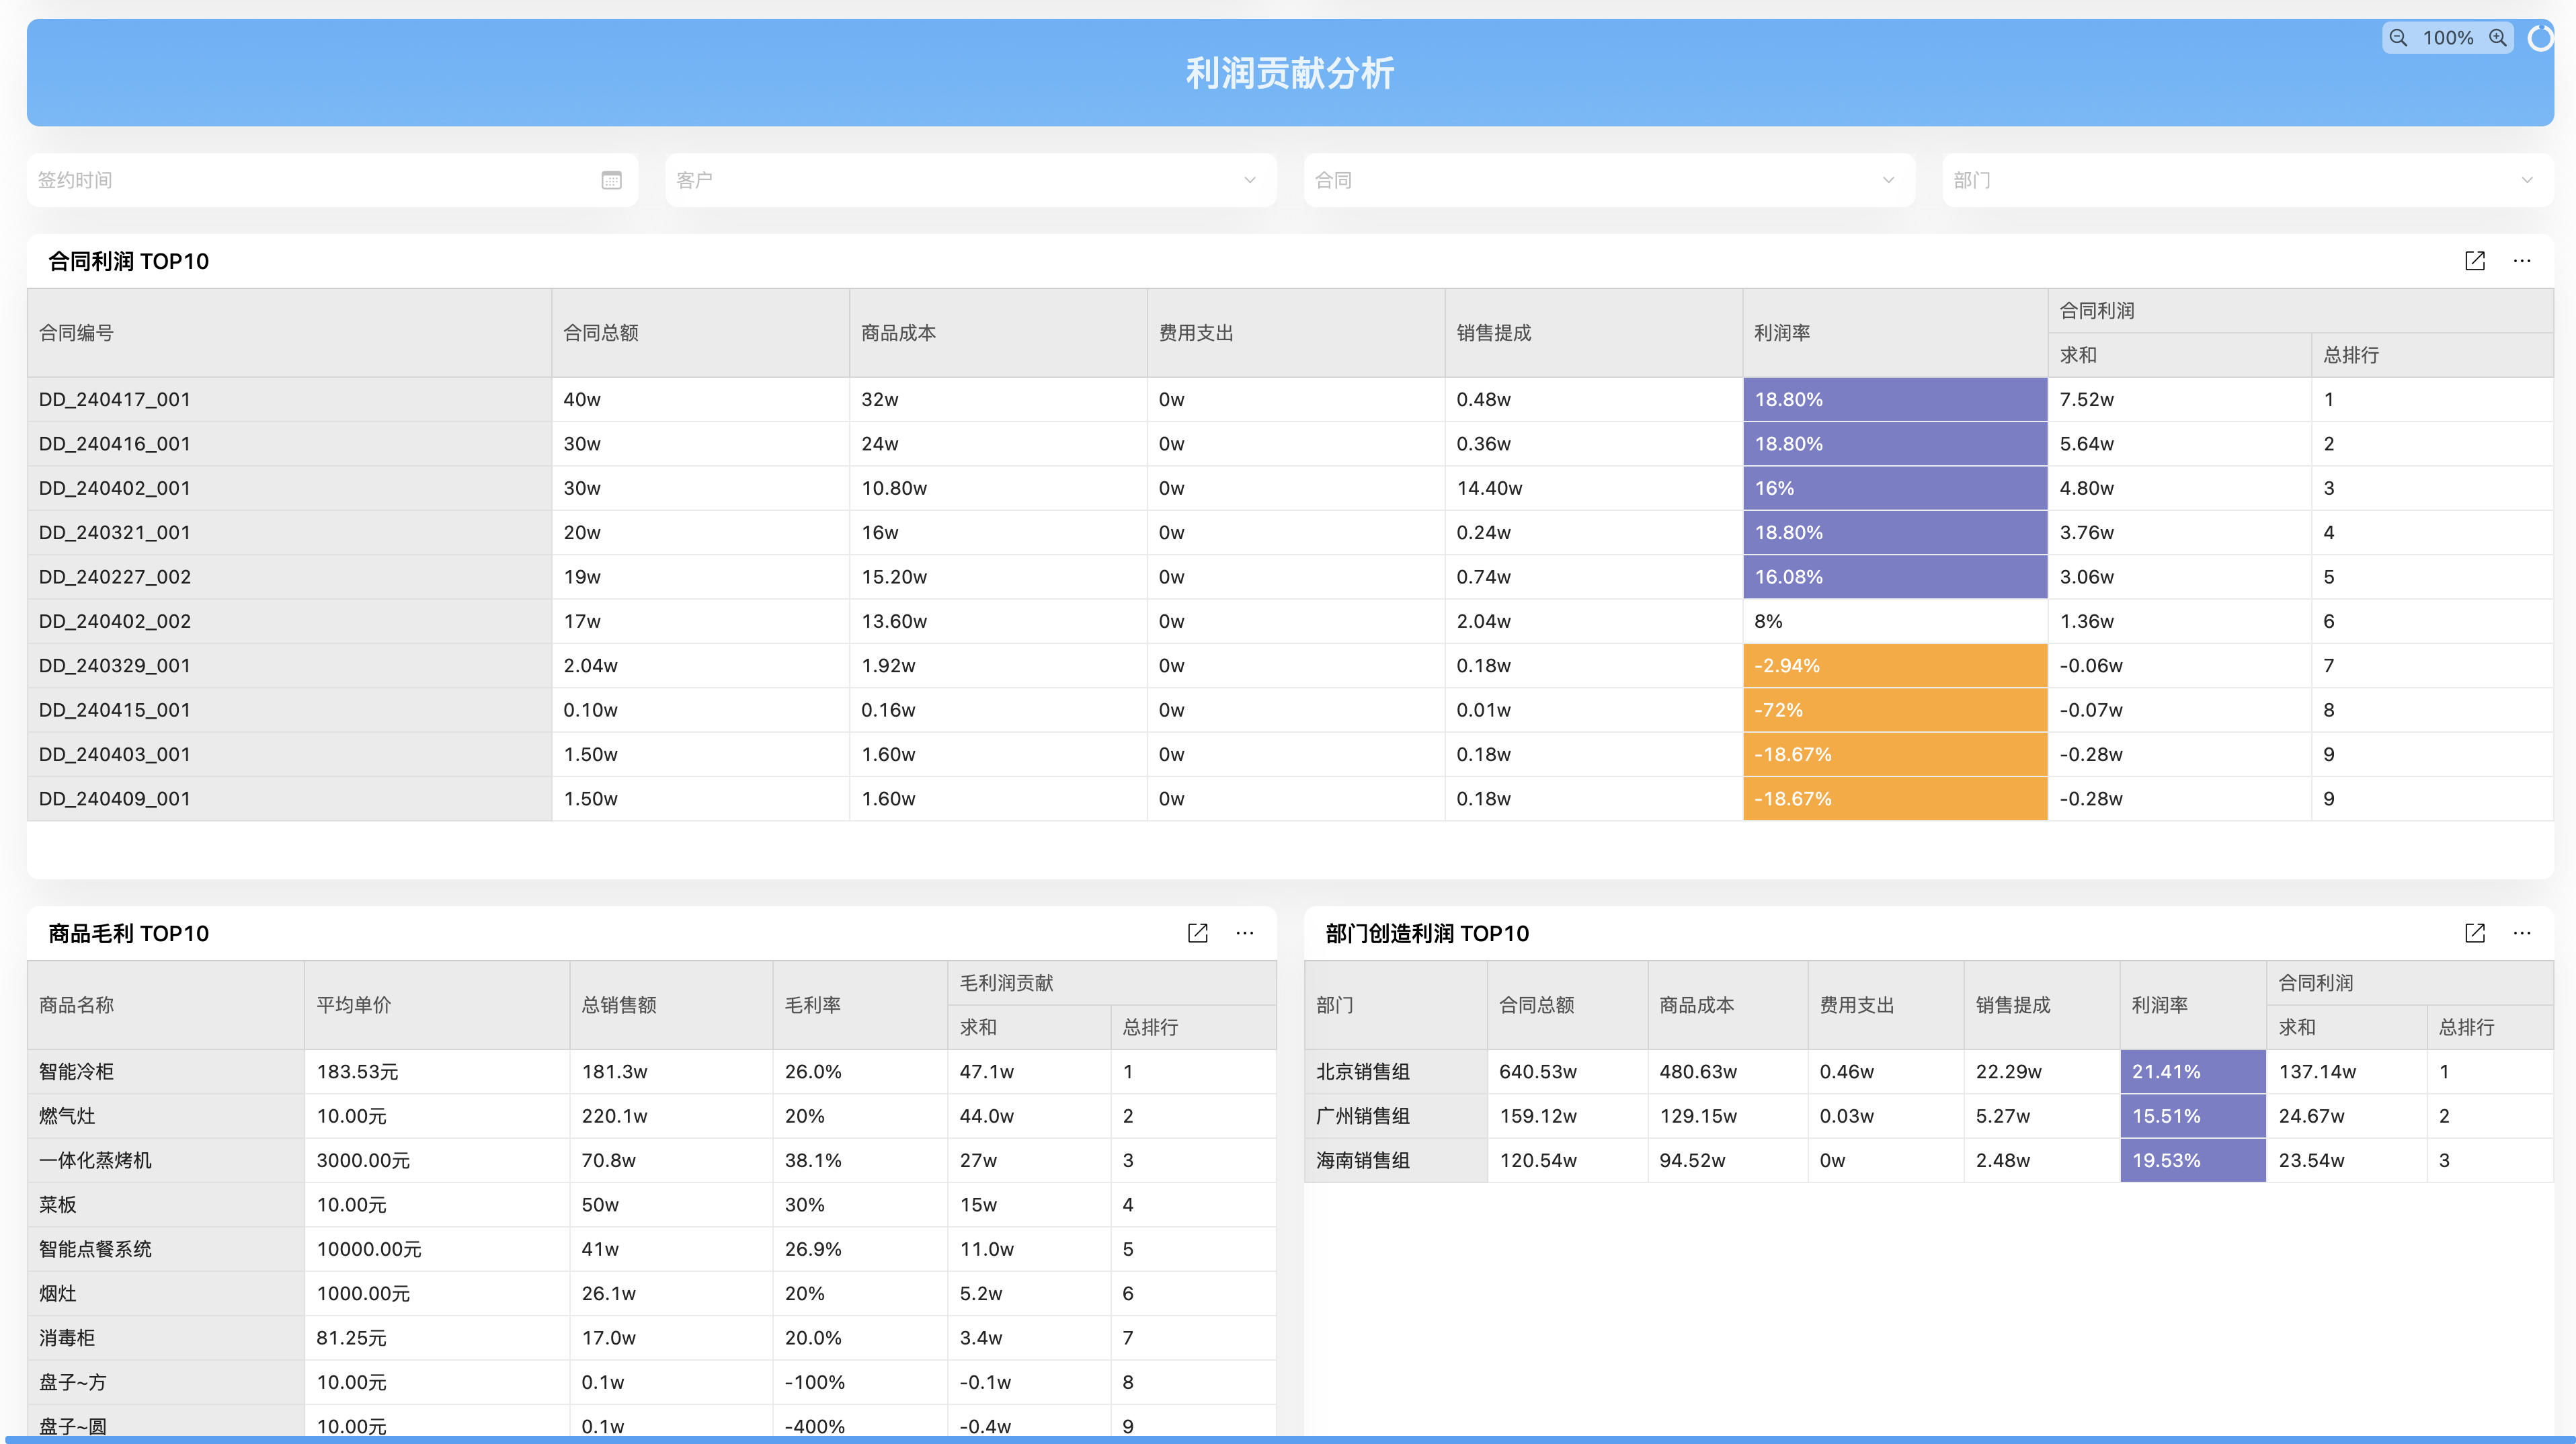Select the 一体化蒸烤机 product row
This screenshot has height=1444, width=2576.
point(651,1160)
